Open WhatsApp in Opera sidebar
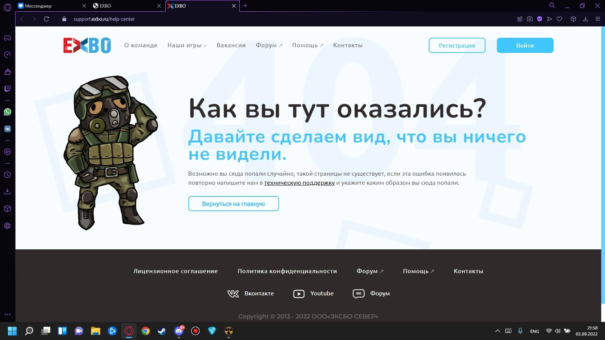The width and height of the screenshot is (605, 340). point(8,112)
